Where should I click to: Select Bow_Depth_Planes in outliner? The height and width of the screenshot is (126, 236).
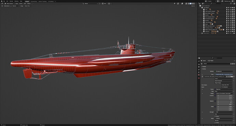coord(210,13)
